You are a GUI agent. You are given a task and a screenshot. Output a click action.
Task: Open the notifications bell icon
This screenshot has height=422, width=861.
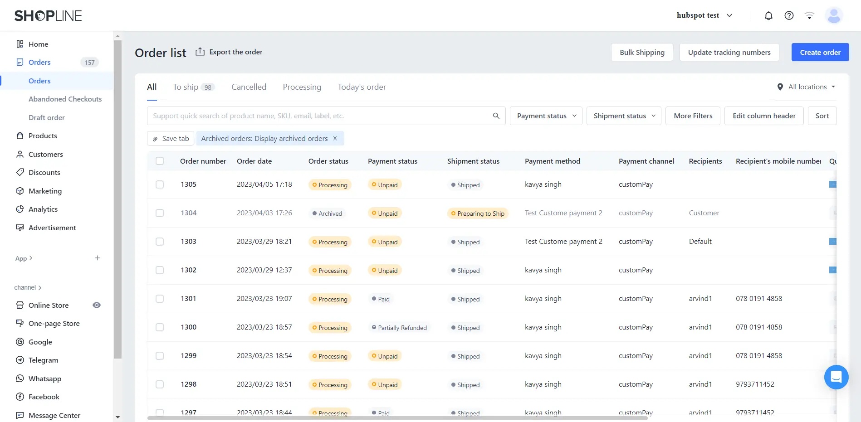(x=768, y=15)
